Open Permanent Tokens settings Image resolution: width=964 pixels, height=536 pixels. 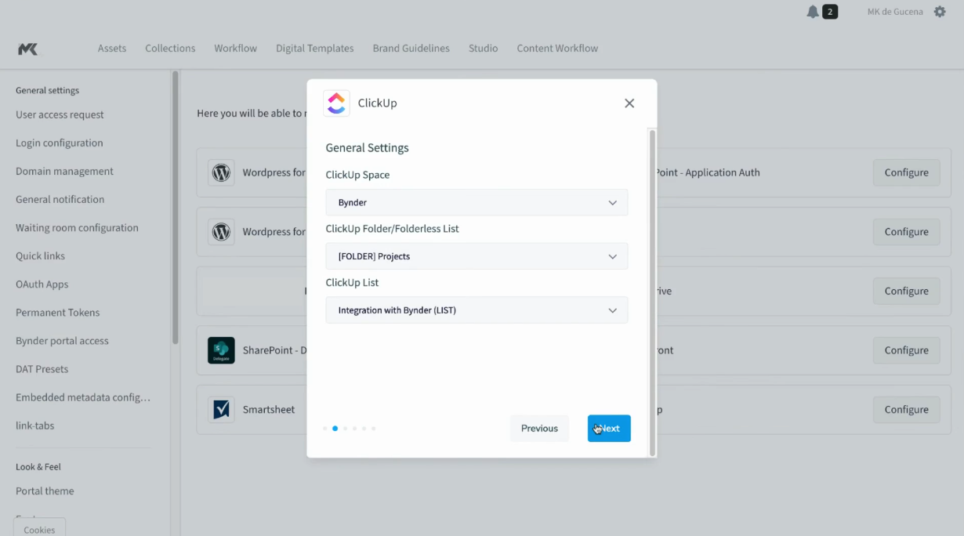(58, 313)
